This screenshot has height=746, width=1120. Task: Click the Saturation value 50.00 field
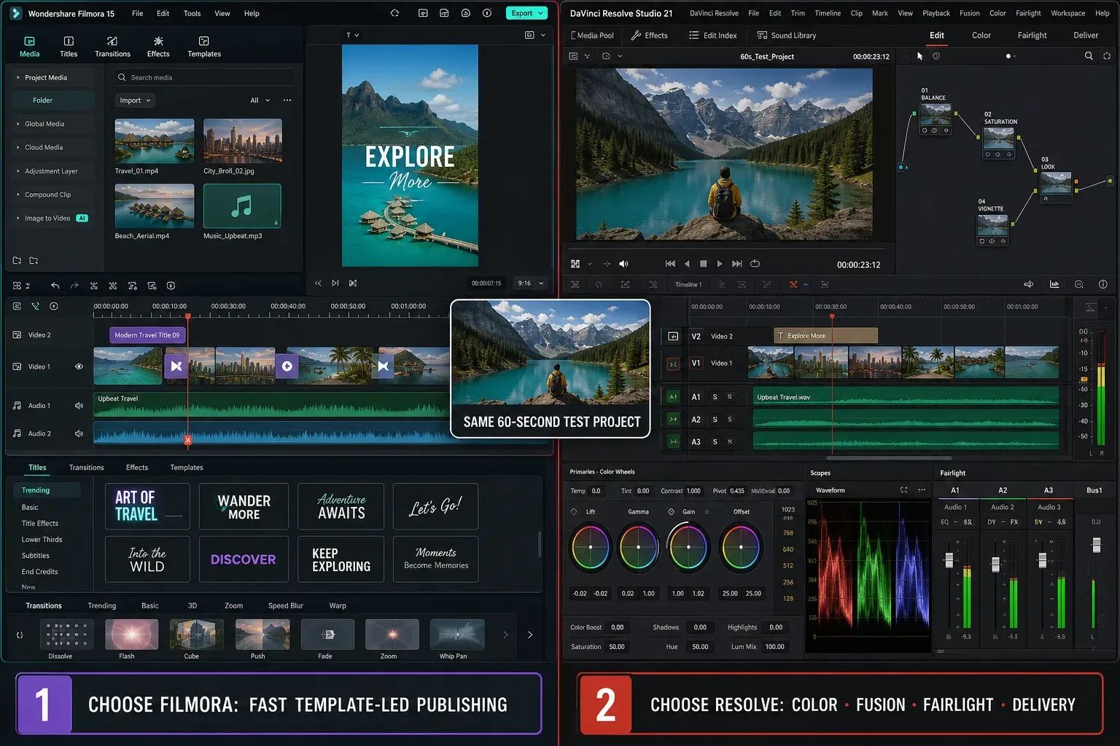617,647
